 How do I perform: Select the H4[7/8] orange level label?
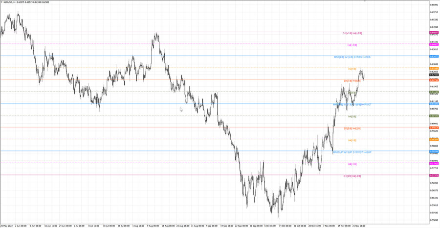pos(352,69)
